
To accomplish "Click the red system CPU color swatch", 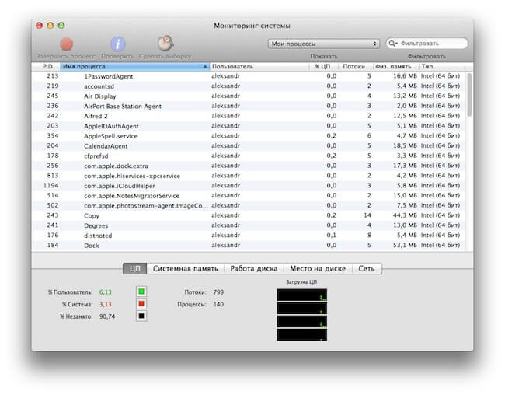I will [x=141, y=304].
